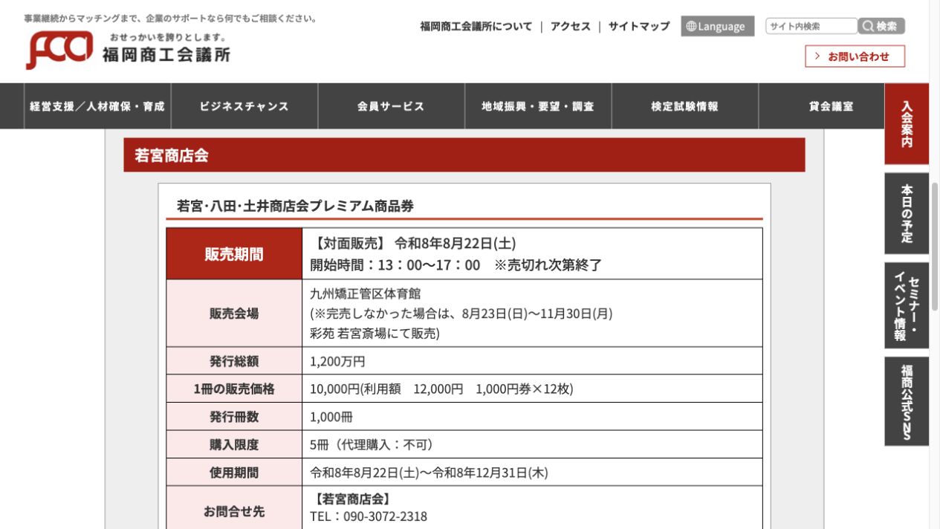Click the 本日の予定 side tab
940x529 pixels.
tap(907, 214)
